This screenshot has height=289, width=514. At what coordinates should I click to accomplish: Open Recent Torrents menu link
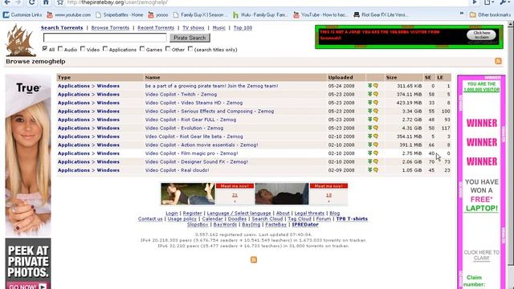click(156, 28)
